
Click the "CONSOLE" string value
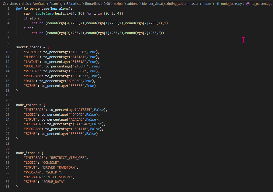50,163
